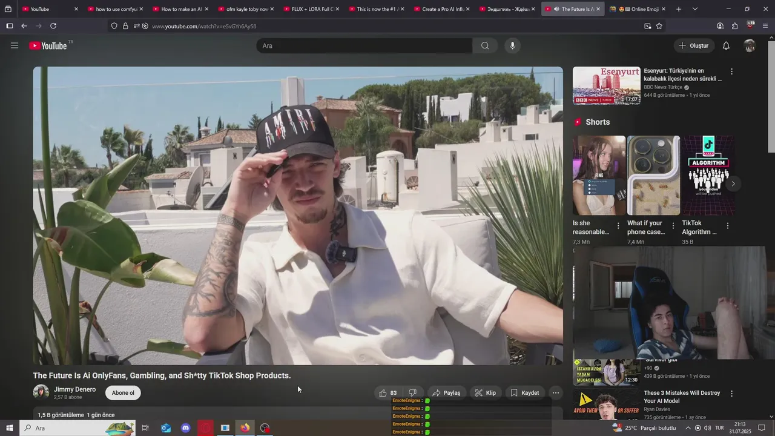Click inside the YouTube search field
Viewport: 775px width, 436px height.
364,45
